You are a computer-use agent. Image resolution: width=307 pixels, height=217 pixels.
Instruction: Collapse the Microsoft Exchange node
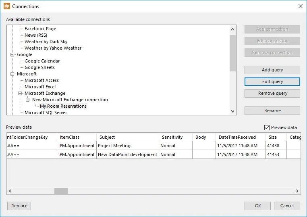(20, 93)
